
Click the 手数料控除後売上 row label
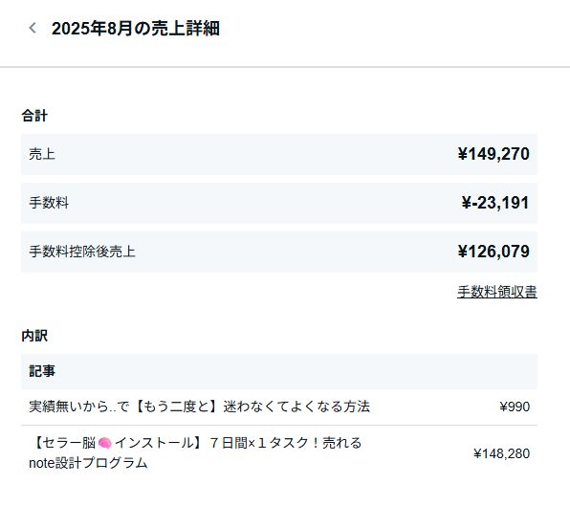82,252
